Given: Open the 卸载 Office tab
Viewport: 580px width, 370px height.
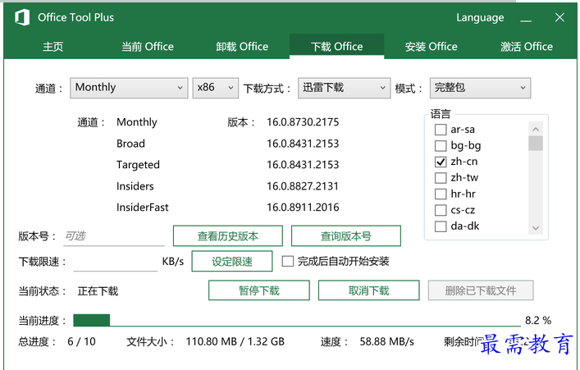Looking at the screenshot, I should [242, 47].
